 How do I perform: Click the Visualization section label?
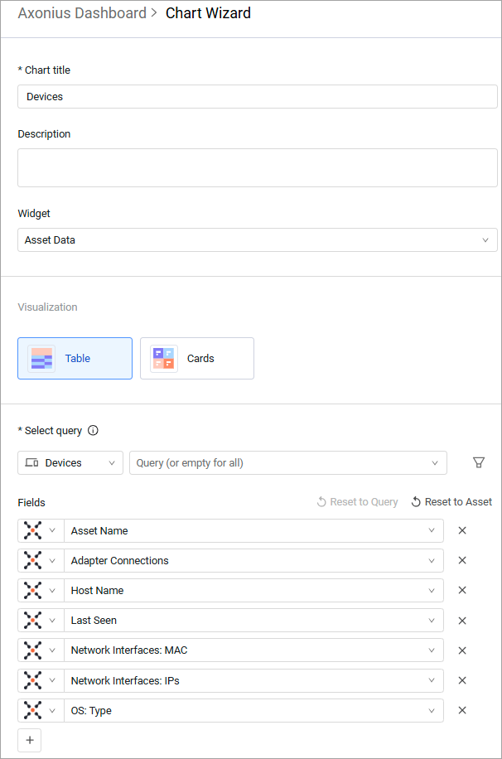[47, 307]
